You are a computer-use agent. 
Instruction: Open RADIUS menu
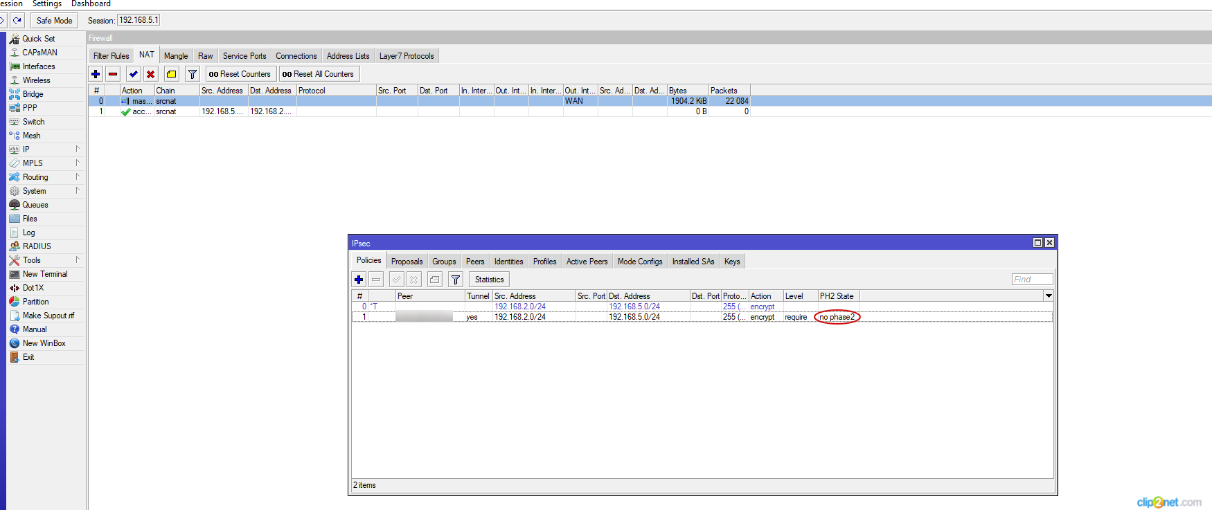click(37, 246)
